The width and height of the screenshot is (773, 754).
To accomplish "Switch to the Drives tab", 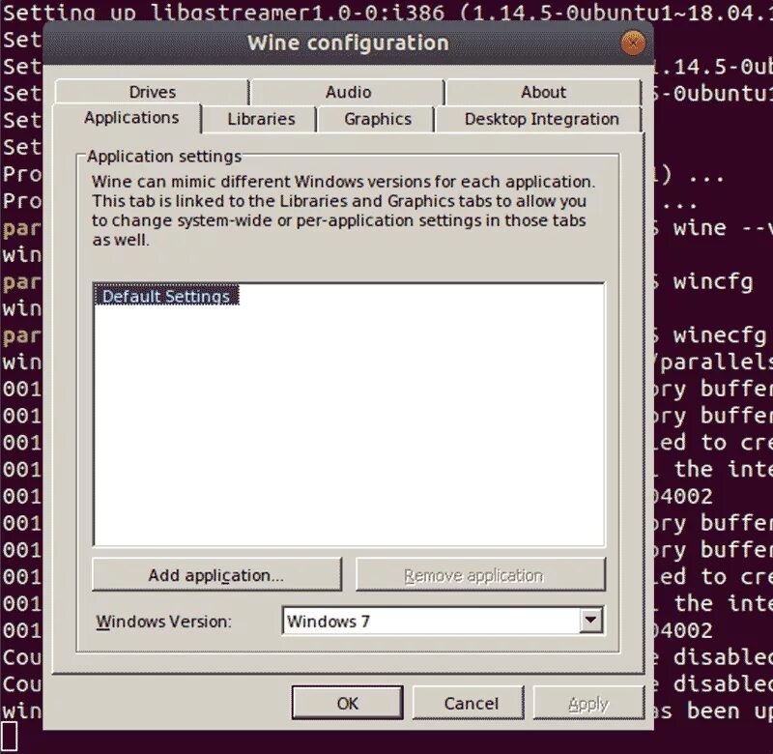I will 153,92.
